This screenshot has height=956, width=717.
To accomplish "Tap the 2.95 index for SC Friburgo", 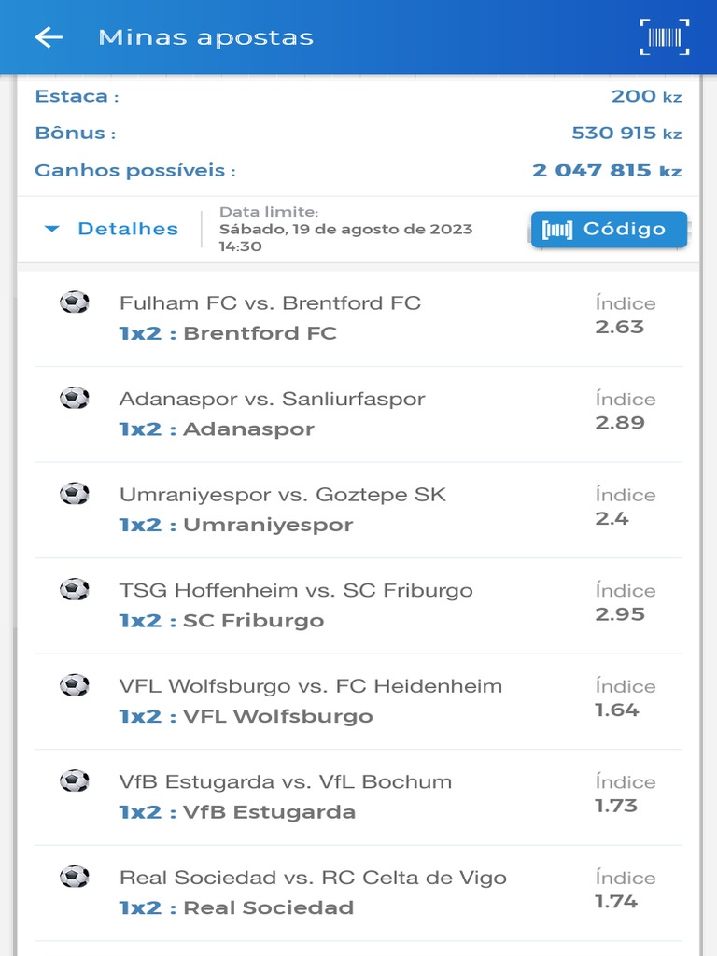I will point(620,614).
